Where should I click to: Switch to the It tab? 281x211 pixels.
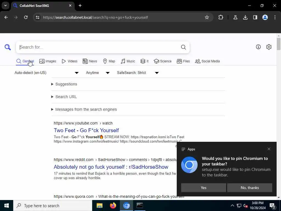(x=144, y=61)
